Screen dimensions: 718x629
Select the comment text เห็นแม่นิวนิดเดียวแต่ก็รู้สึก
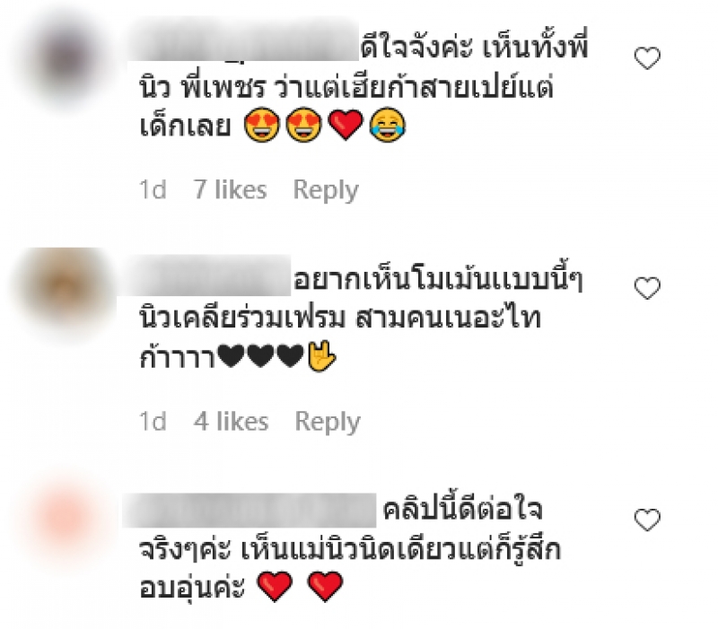(x=400, y=548)
